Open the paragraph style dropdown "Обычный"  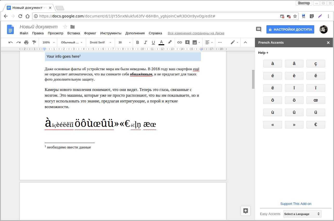tap(71, 42)
